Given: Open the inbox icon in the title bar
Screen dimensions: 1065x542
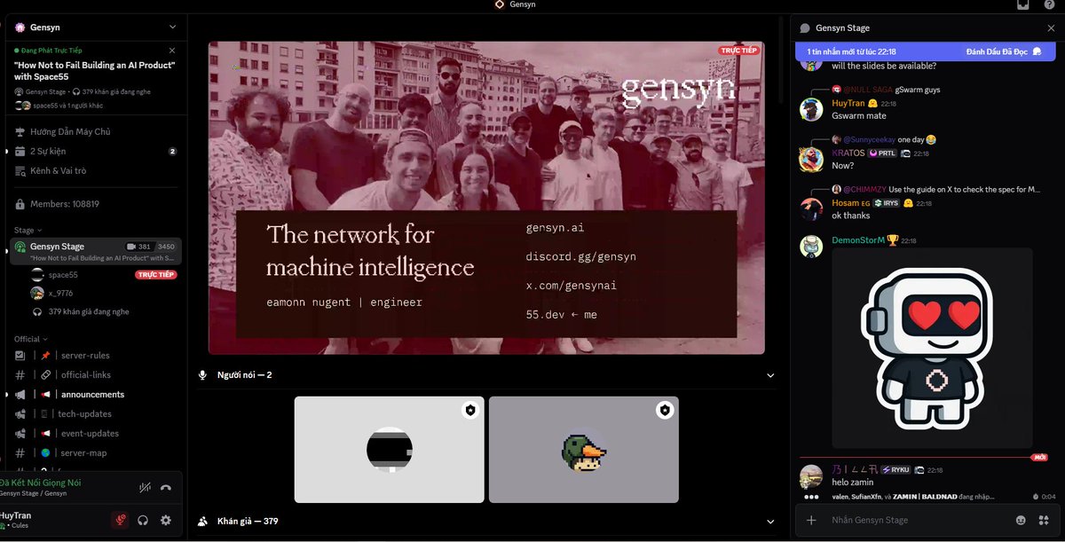Looking at the screenshot, I should (x=1022, y=4).
